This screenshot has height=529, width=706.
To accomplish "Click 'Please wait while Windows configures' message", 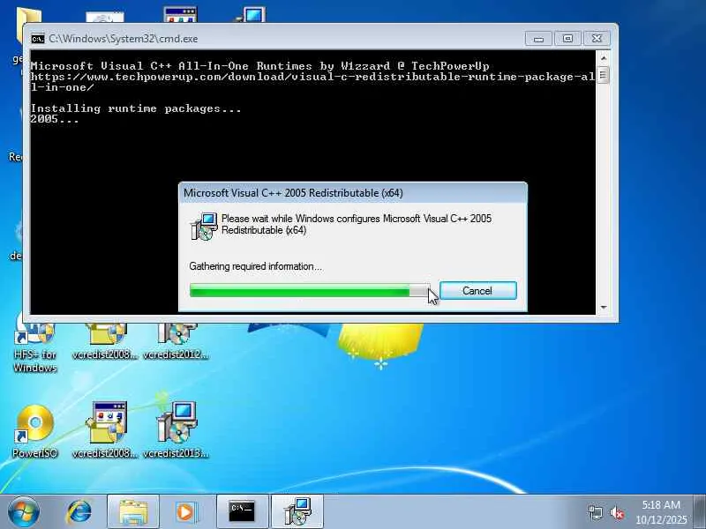I will pyautogui.click(x=357, y=224).
